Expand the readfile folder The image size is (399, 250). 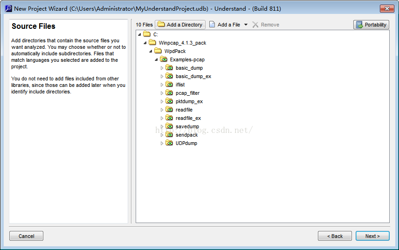click(x=162, y=110)
